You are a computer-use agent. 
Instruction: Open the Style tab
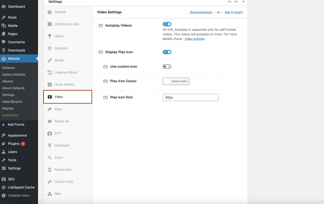(x=68, y=109)
